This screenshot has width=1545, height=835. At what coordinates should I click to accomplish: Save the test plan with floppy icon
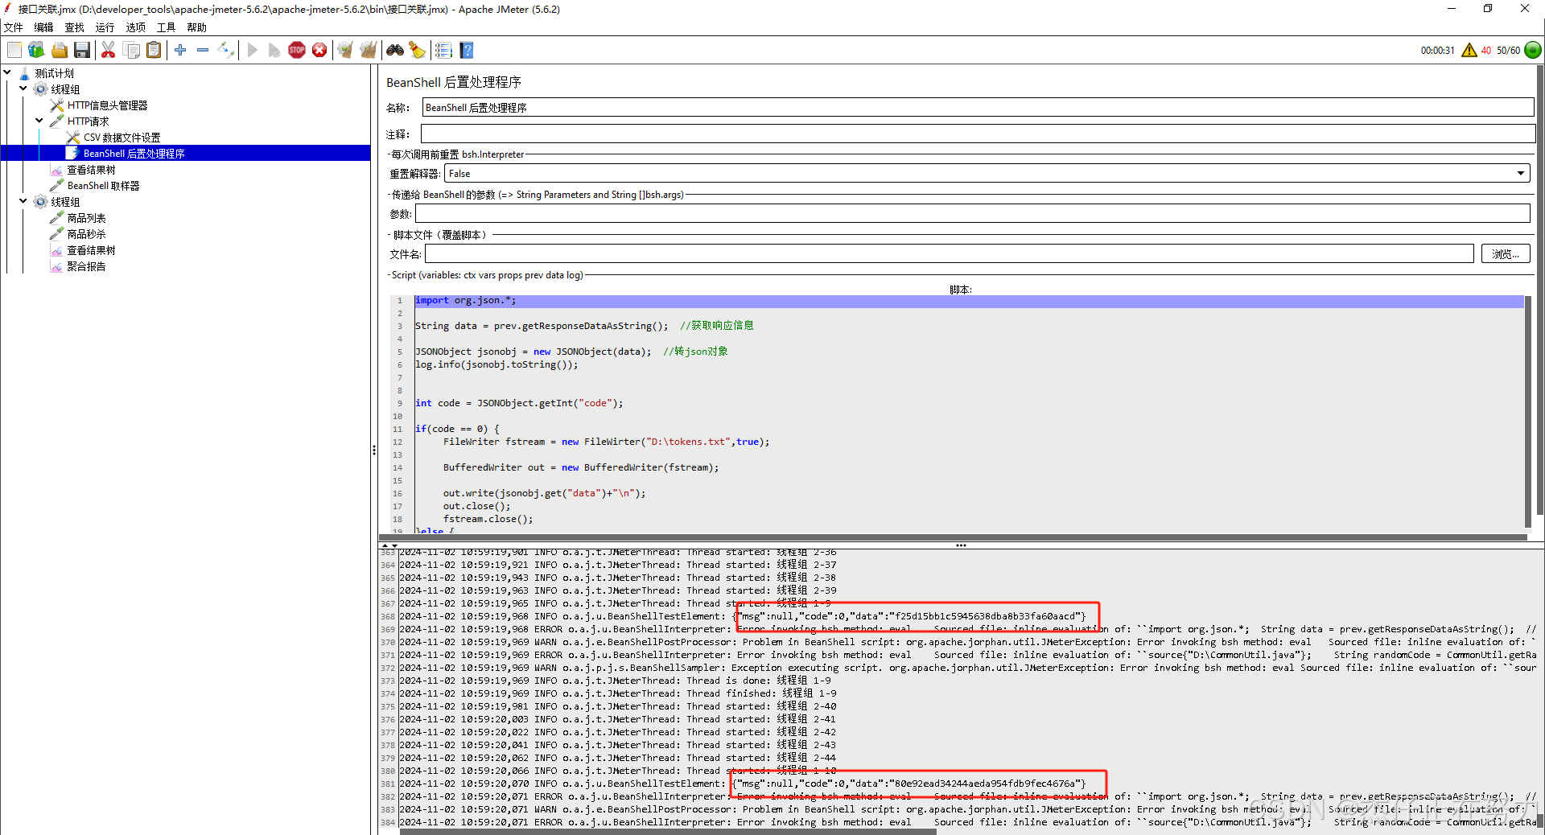pos(81,50)
